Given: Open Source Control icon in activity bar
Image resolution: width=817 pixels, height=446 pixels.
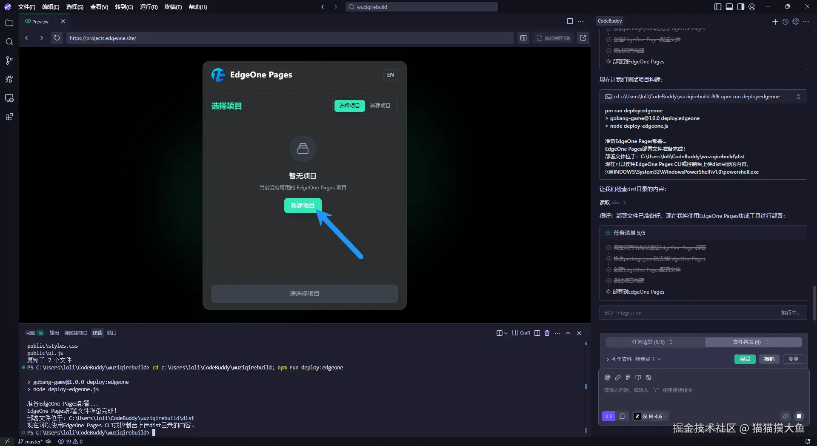Looking at the screenshot, I should (9, 60).
